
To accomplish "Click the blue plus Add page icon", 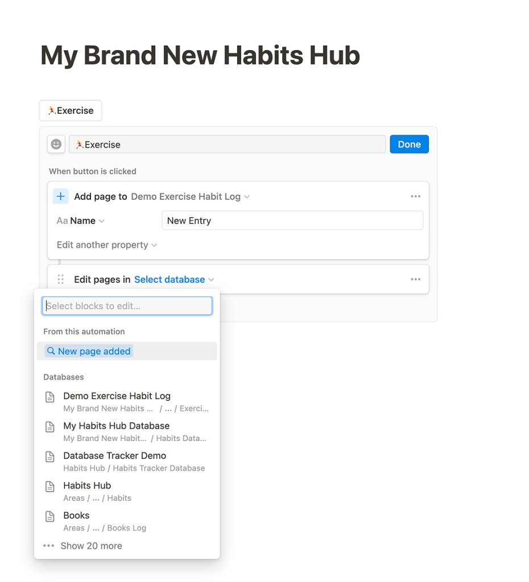I will click(x=61, y=196).
